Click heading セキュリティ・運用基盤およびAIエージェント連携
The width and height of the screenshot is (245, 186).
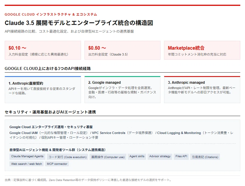[x=50, y=112]
